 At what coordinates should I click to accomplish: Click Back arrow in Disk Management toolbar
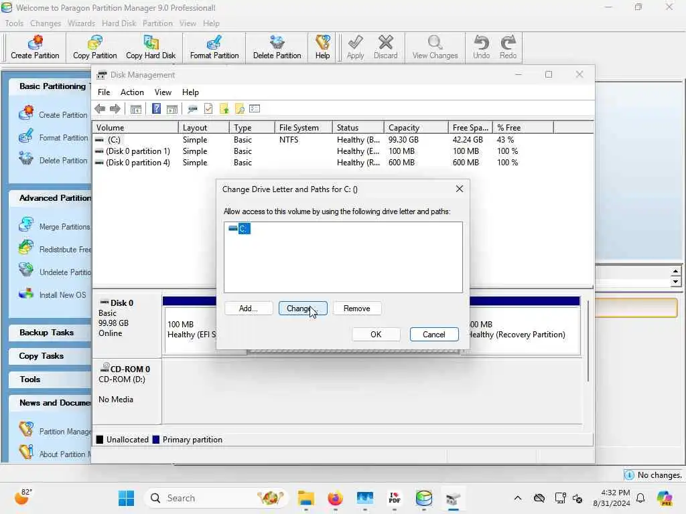(100, 109)
